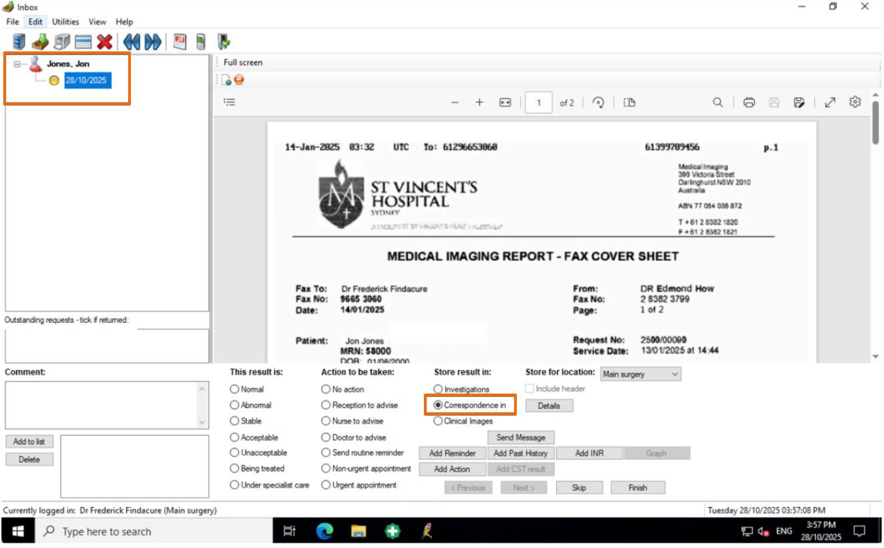Select Urgent appointment radio button
The height and width of the screenshot is (548, 884).
[326, 485]
